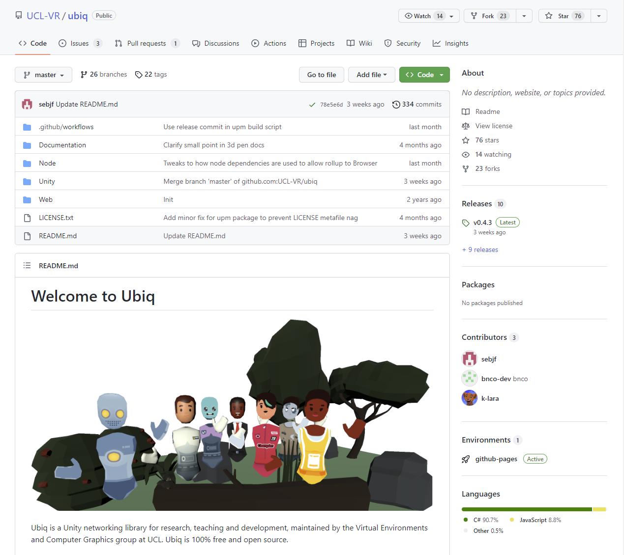Open the 334 commits history link
This screenshot has width=624, height=555.
click(x=416, y=104)
